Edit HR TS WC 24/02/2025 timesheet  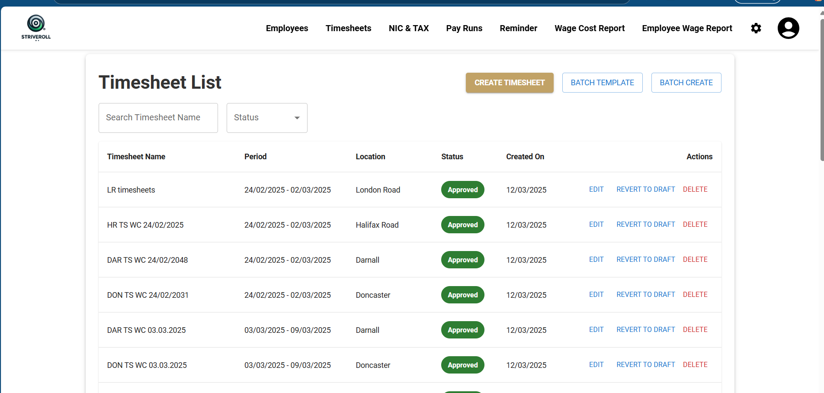pyautogui.click(x=596, y=225)
